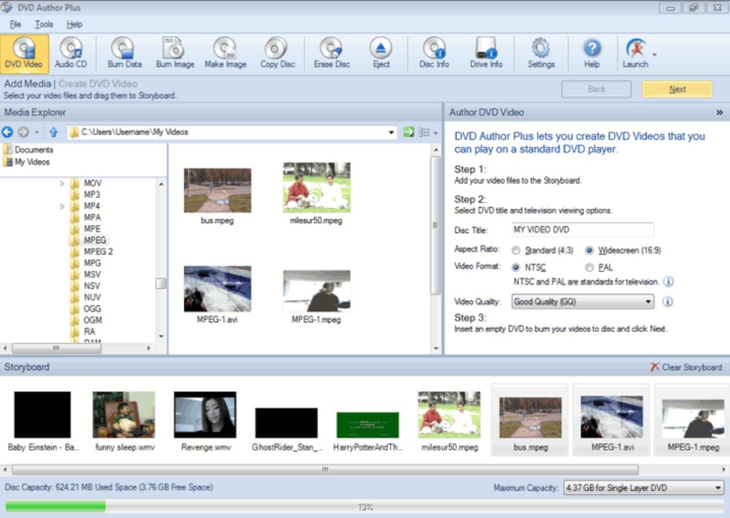Screen dimensions: 730x518
Task: Open the Audio CD tool
Action: [71, 52]
